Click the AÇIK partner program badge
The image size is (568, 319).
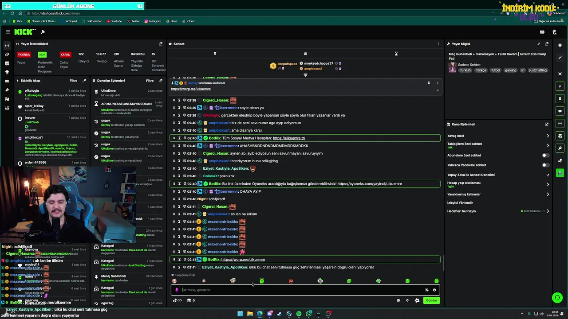pos(42,54)
